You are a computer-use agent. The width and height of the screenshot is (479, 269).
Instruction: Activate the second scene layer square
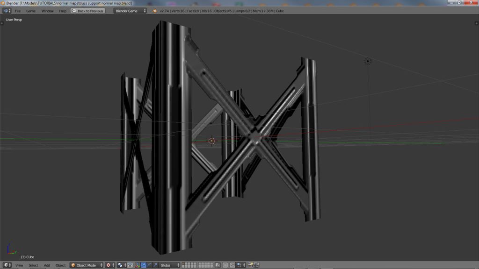[x=187, y=265]
